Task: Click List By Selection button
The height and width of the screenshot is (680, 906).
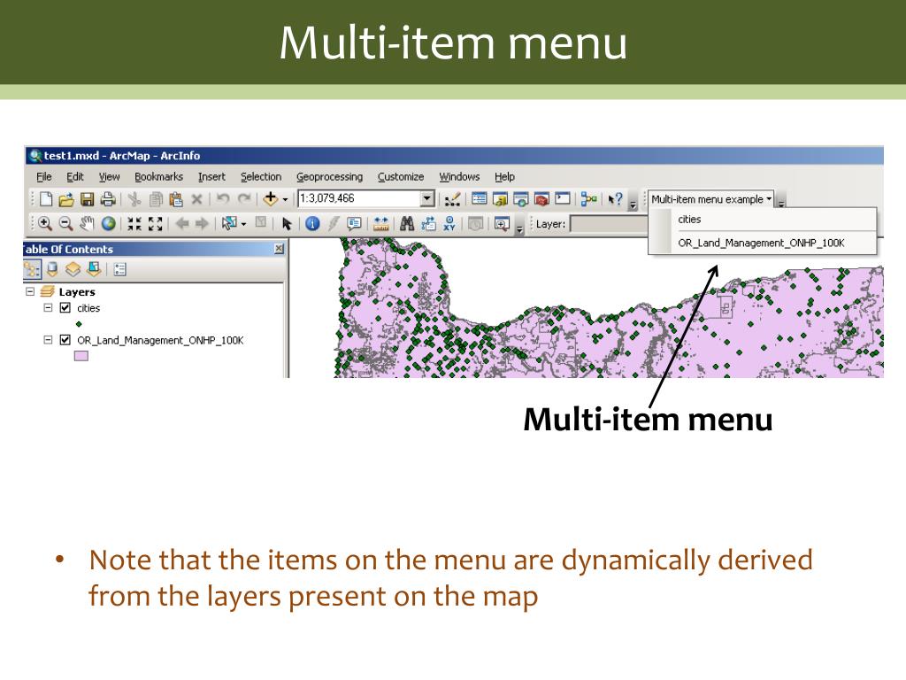Action: coord(94,269)
